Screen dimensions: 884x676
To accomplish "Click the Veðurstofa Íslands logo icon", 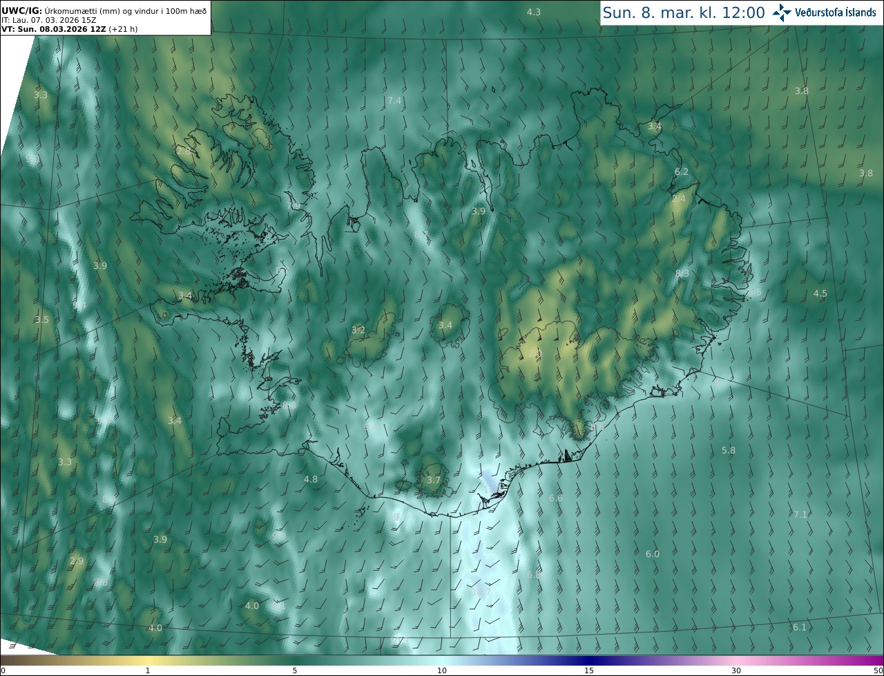I will click(x=782, y=12).
